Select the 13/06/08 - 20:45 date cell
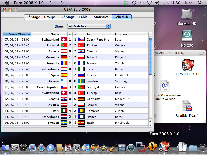 point(17,117)
